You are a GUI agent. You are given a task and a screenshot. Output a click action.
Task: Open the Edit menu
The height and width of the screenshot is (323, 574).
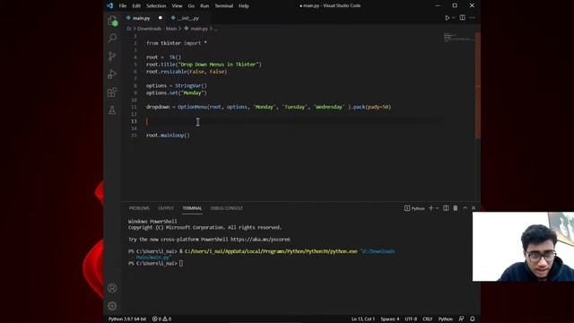136,6
